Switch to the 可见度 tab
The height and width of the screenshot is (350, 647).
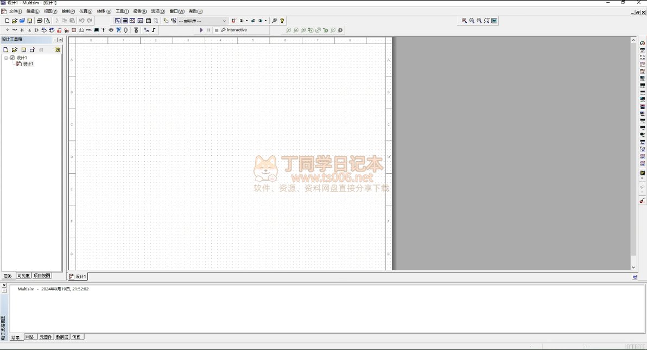[x=23, y=276]
